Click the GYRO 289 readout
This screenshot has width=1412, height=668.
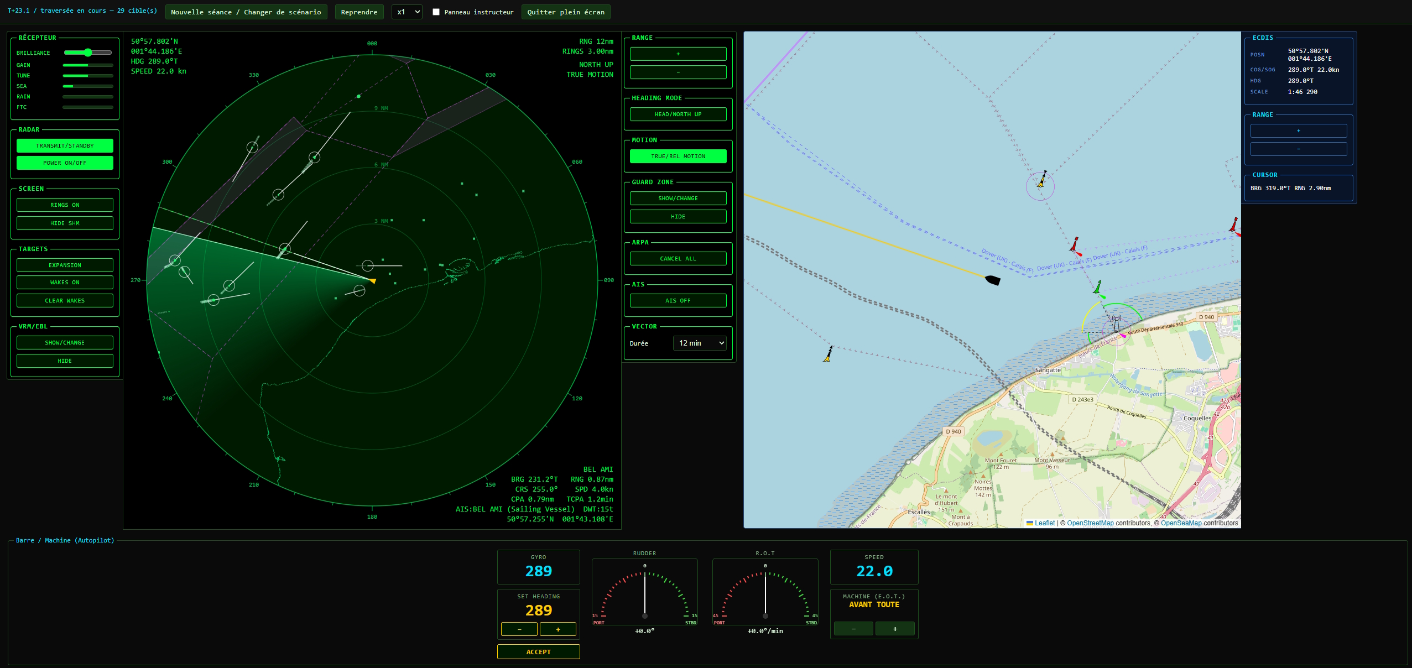click(x=539, y=571)
